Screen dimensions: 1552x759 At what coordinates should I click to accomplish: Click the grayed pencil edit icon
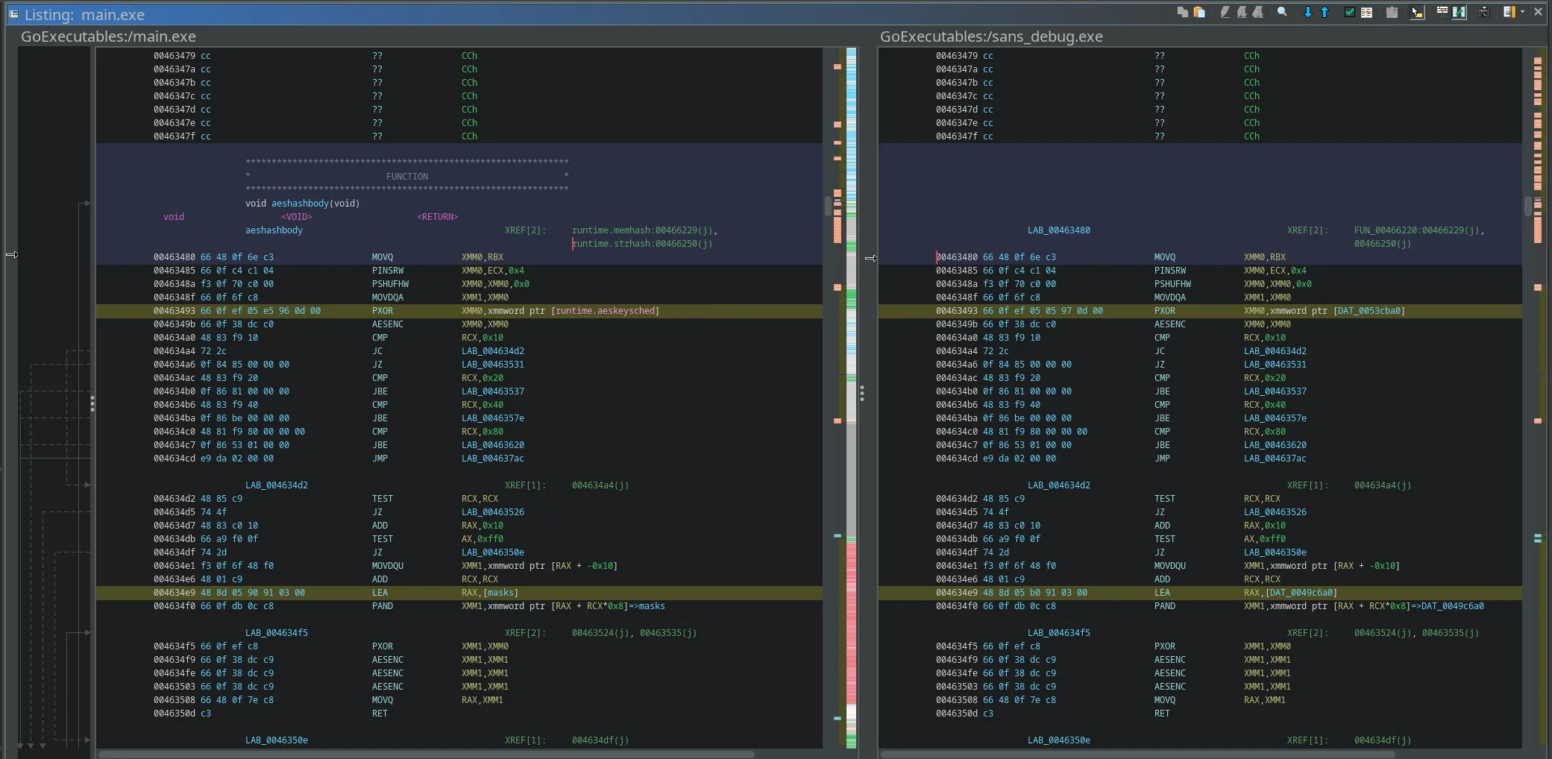point(1225,12)
